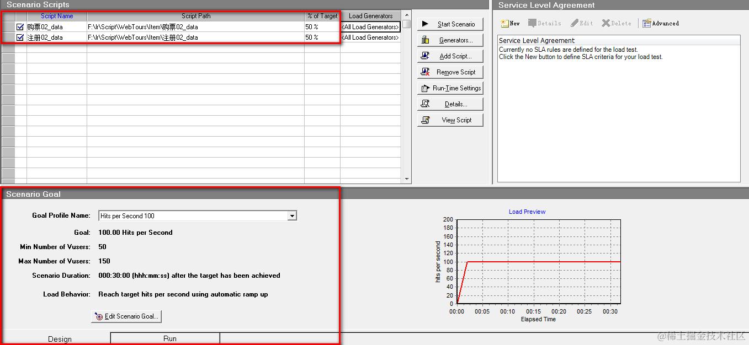
Task: Click the scripts table scroll-up arrow
Action: [407, 15]
